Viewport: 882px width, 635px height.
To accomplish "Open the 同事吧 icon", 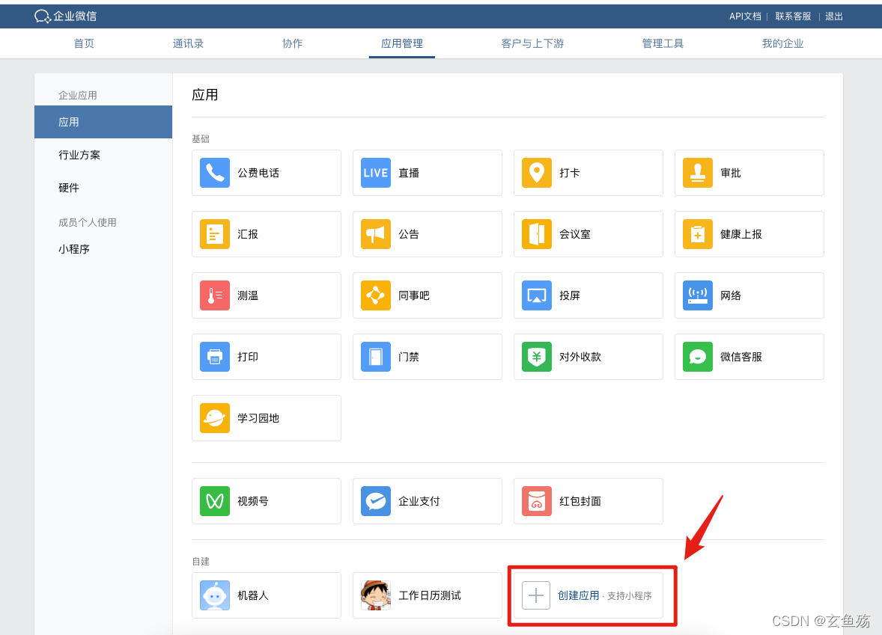I will click(375, 295).
